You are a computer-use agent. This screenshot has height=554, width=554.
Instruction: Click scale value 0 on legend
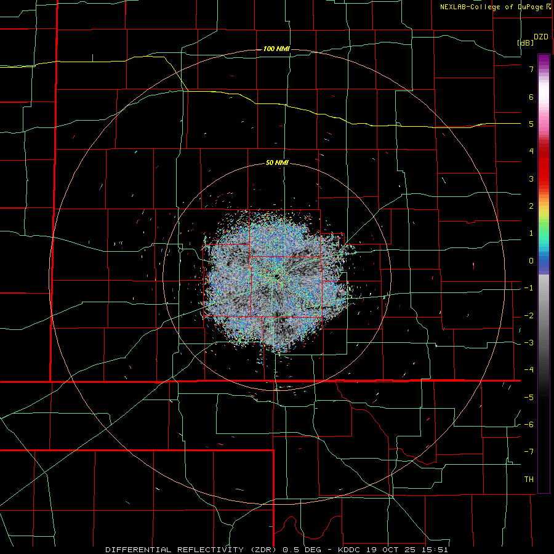click(531, 261)
